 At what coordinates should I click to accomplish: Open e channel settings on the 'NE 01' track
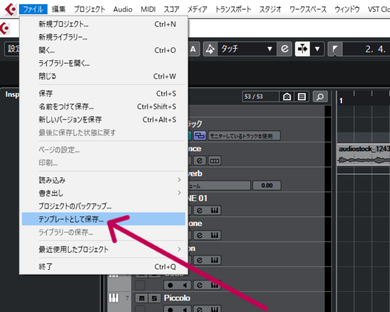click(x=199, y=210)
